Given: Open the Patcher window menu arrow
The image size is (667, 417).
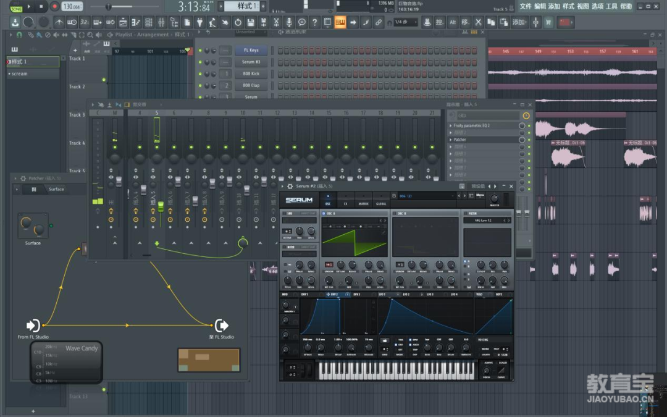Looking at the screenshot, I should point(15,179).
